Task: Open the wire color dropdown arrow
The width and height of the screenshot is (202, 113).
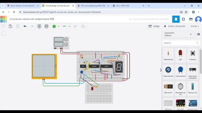Action: [58, 26]
